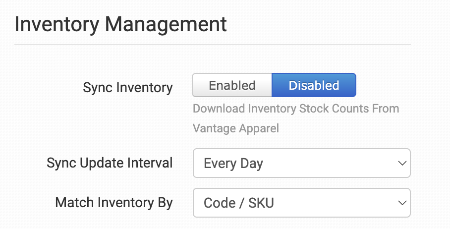Enable Sync Inventory with the Enabled button
Viewport: 450px width, 229px height.
click(232, 85)
